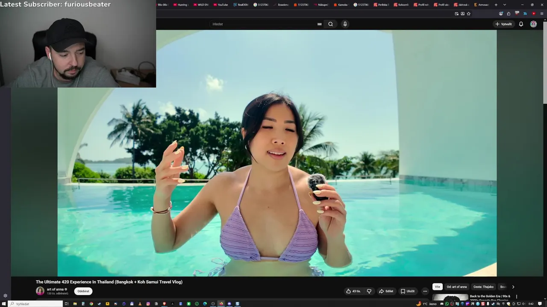Share the video via Sdílet
547x307 pixels.
pyautogui.click(x=386, y=291)
